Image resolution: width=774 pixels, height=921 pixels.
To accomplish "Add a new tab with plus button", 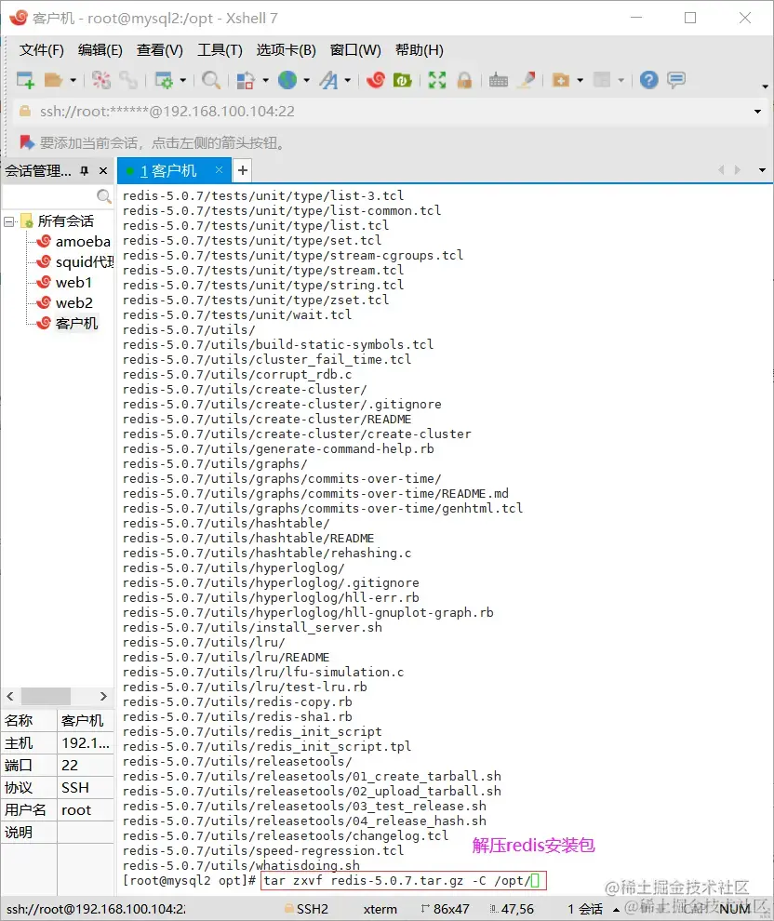I will [x=243, y=171].
